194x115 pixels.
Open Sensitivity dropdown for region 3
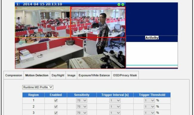point(81,113)
